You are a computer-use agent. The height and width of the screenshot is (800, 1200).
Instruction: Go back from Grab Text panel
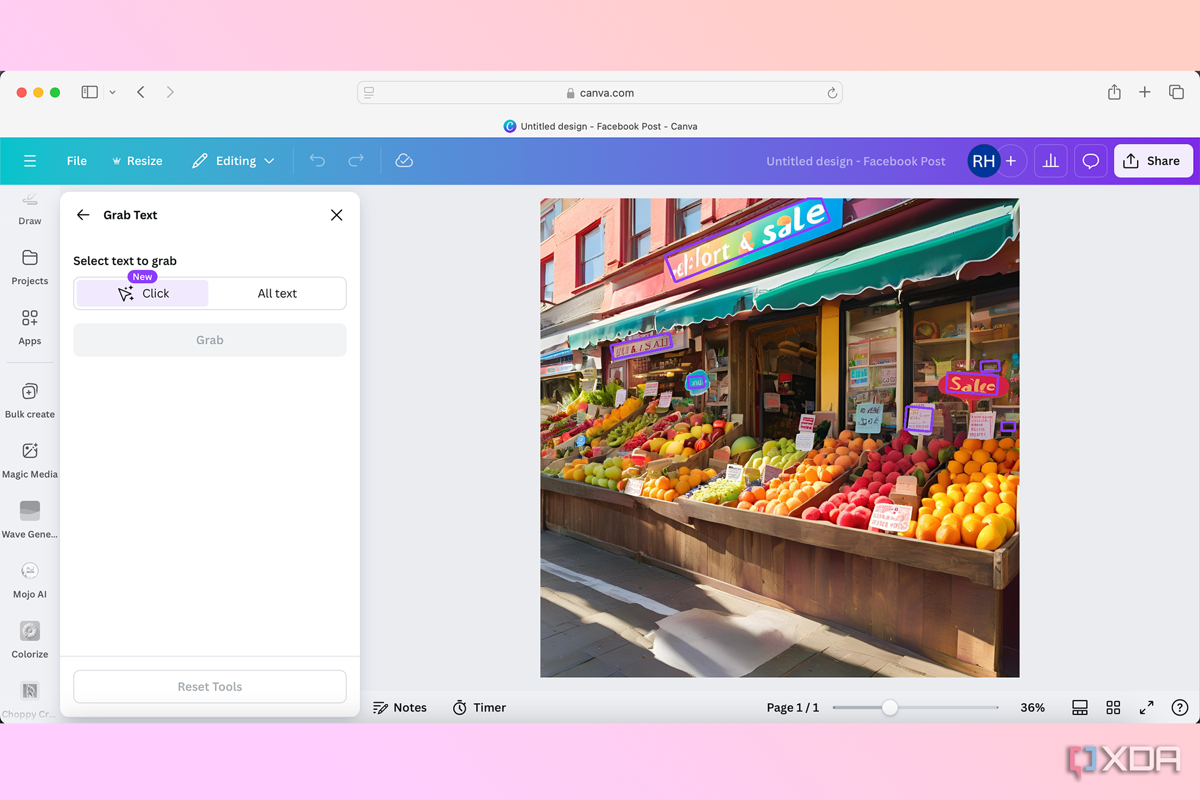[83, 215]
